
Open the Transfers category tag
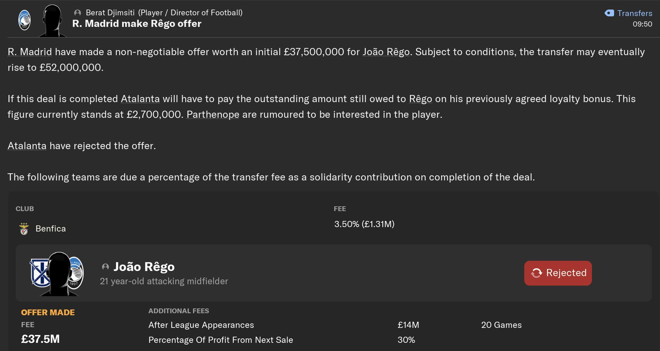pyautogui.click(x=634, y=13)
